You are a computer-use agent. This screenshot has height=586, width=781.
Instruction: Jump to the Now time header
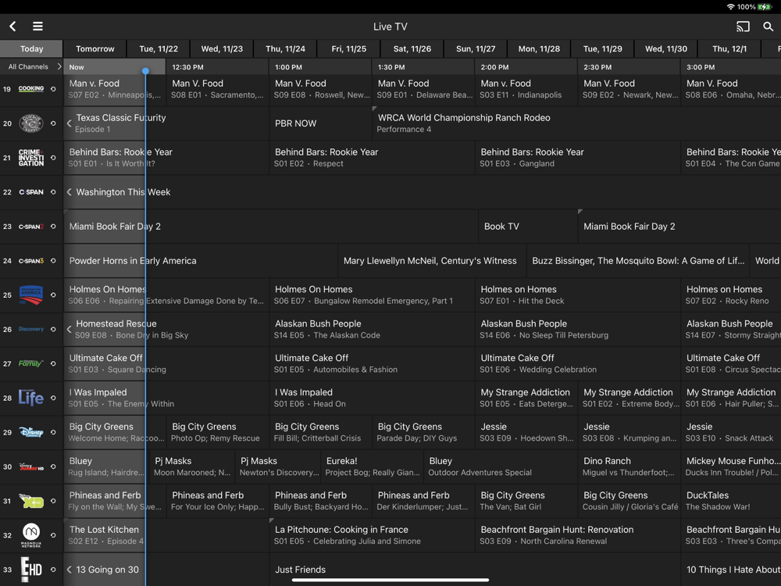pyautogui.click(x=115, y=66)
